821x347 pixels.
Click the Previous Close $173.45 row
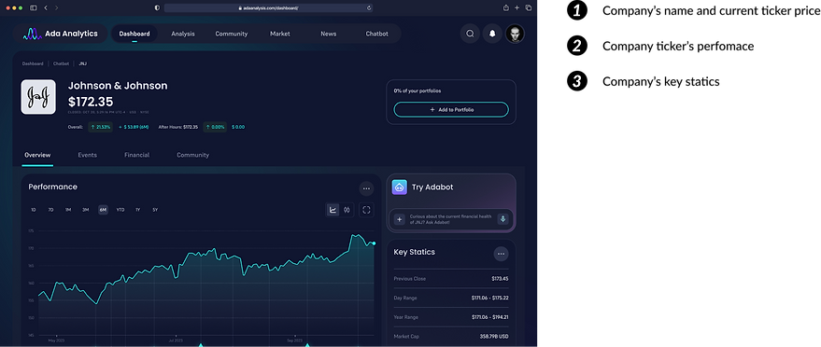[451, 279]
